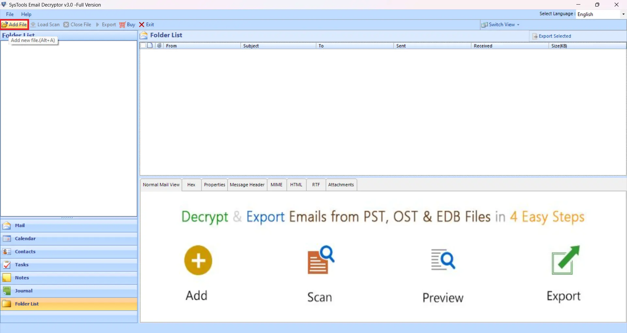This screenshot has height=333, width=627.
Task: Click the Add File toolbar button
Action: 15,24
